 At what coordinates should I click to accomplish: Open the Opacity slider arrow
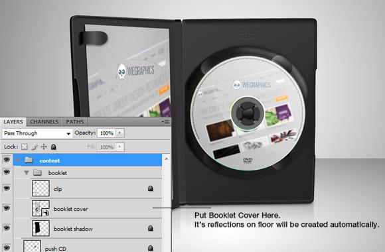click(120, 133)
